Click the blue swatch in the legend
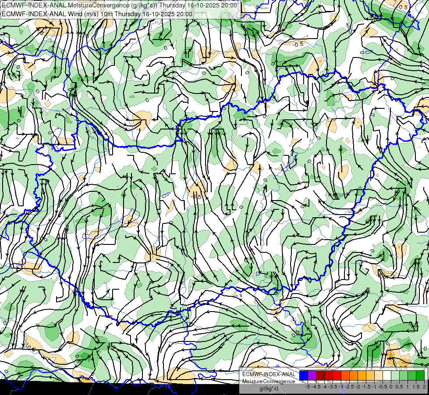The height and width of the screenshot is (395, 429). pyautogui.click(x=303, y=375)
